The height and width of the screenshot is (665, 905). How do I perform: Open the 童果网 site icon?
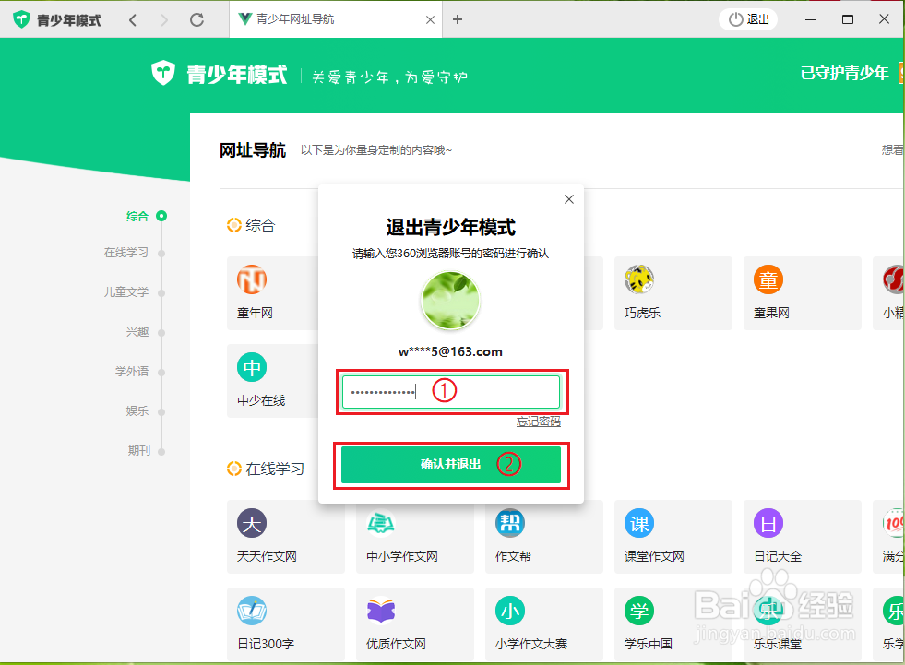[x=768, y=279]
